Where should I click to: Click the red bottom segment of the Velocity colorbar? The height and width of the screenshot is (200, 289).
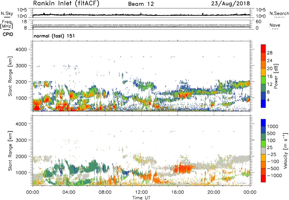coord(263,179)
